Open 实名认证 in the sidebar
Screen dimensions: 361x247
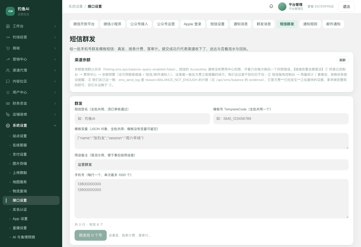click(x=31, y=210)
